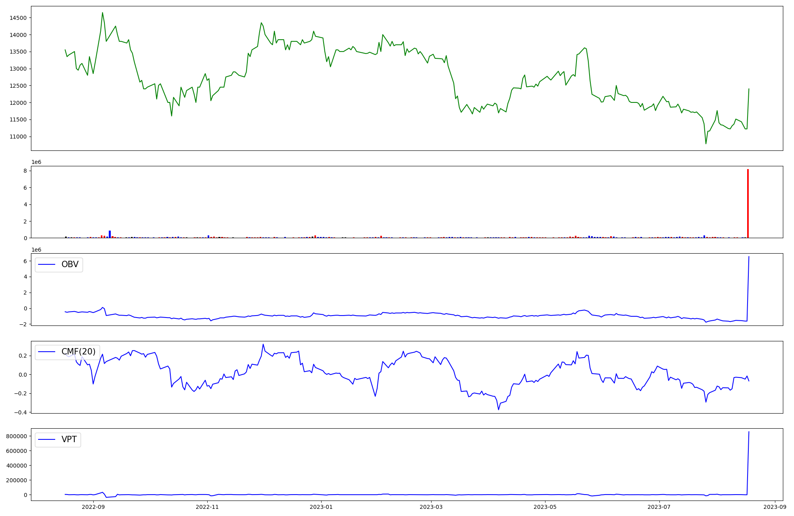Click the 1e6 multiplier above the volume panel
794x516 pixels.
click(36, 162)
